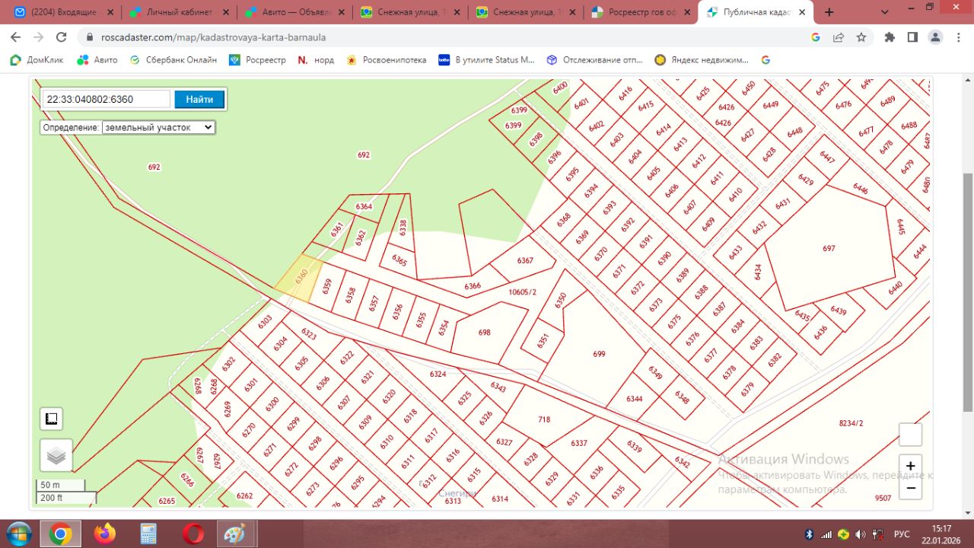Open Firefox from the taskbar

coord(105,534)
